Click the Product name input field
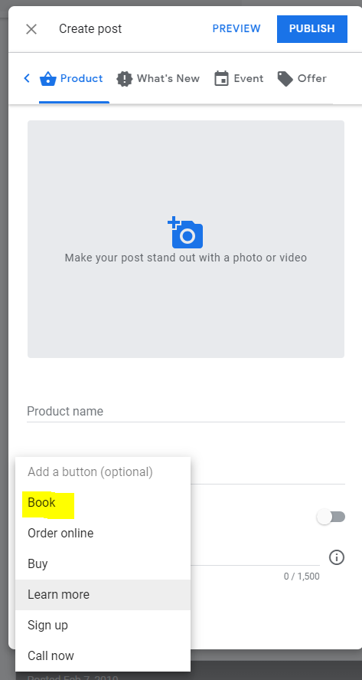Image resolution: width=362 pixels, height=680 pixels. (186, 411)
